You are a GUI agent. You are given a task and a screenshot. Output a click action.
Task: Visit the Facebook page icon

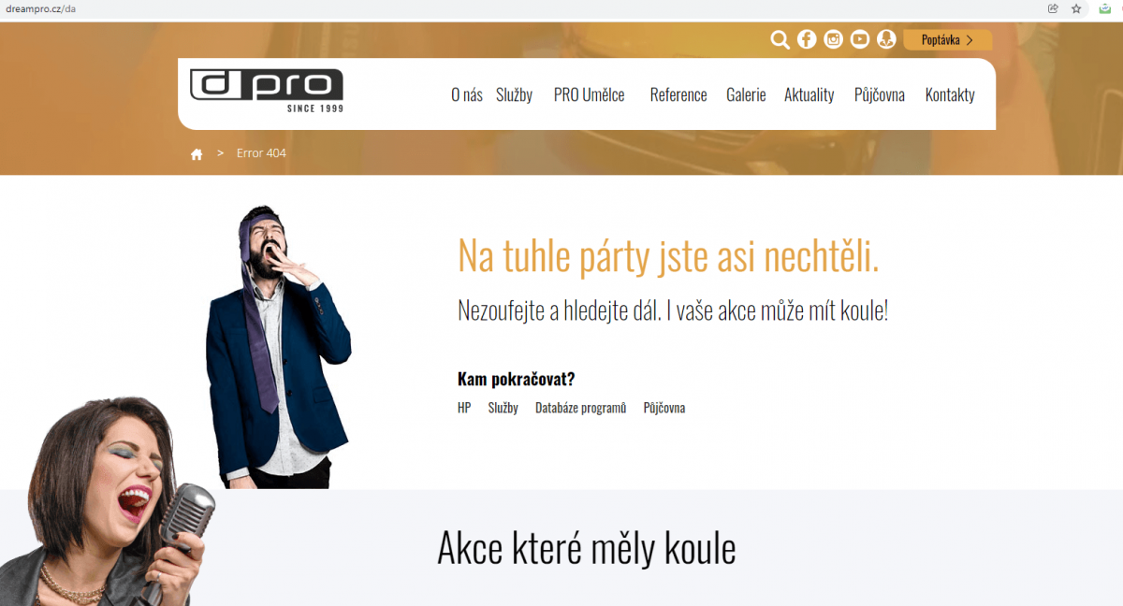tap(807, 39)
